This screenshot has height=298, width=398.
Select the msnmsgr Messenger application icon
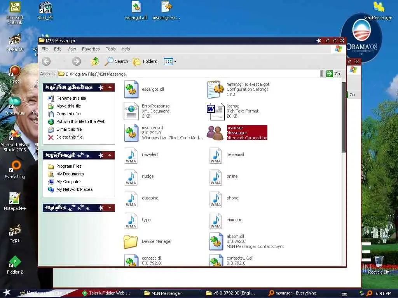pyautogui.click(x=215, y=133)
